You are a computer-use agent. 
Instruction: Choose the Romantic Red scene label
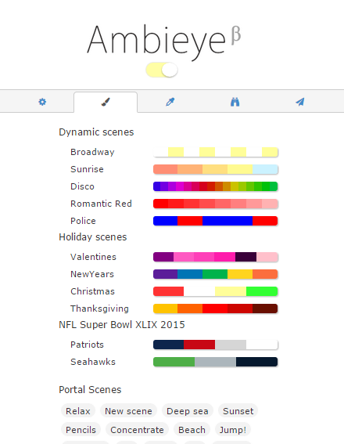pos(101,204)
